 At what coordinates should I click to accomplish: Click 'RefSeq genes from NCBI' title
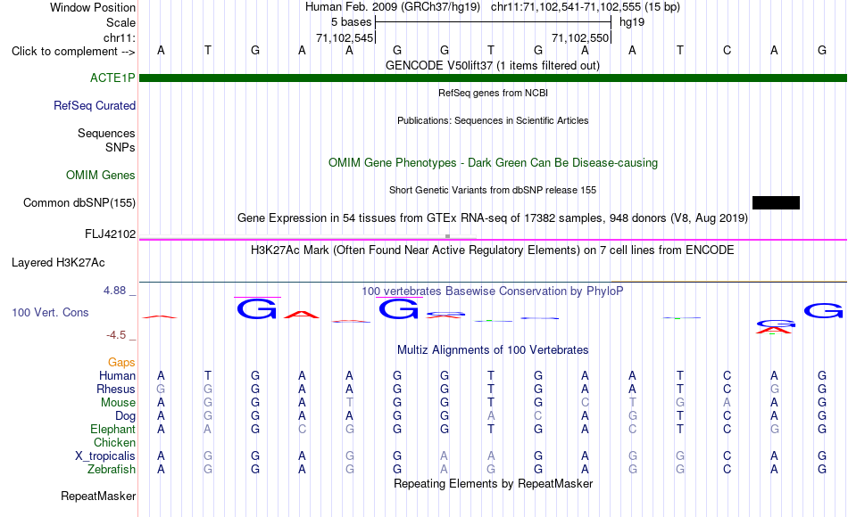point(493,93)
